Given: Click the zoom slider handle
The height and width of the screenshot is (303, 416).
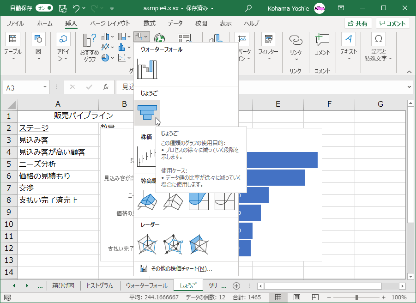Looking at the screenshot, I should tap(356, 297).
